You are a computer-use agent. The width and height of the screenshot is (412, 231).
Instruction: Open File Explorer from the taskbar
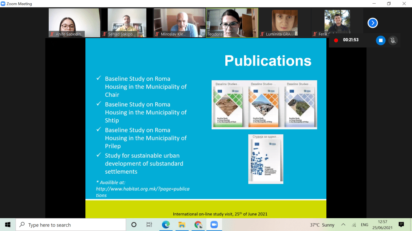tap(182, 225)
